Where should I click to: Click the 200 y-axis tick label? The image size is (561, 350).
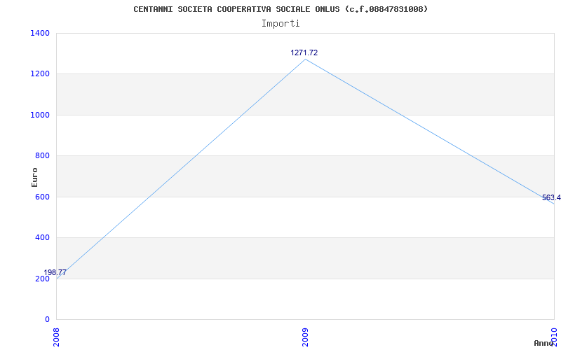42,279
